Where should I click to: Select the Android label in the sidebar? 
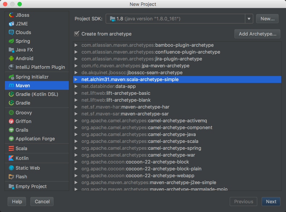(x=25, y=59)
